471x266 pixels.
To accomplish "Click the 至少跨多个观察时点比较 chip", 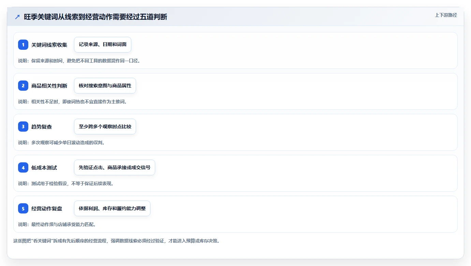I will (105, 127).
